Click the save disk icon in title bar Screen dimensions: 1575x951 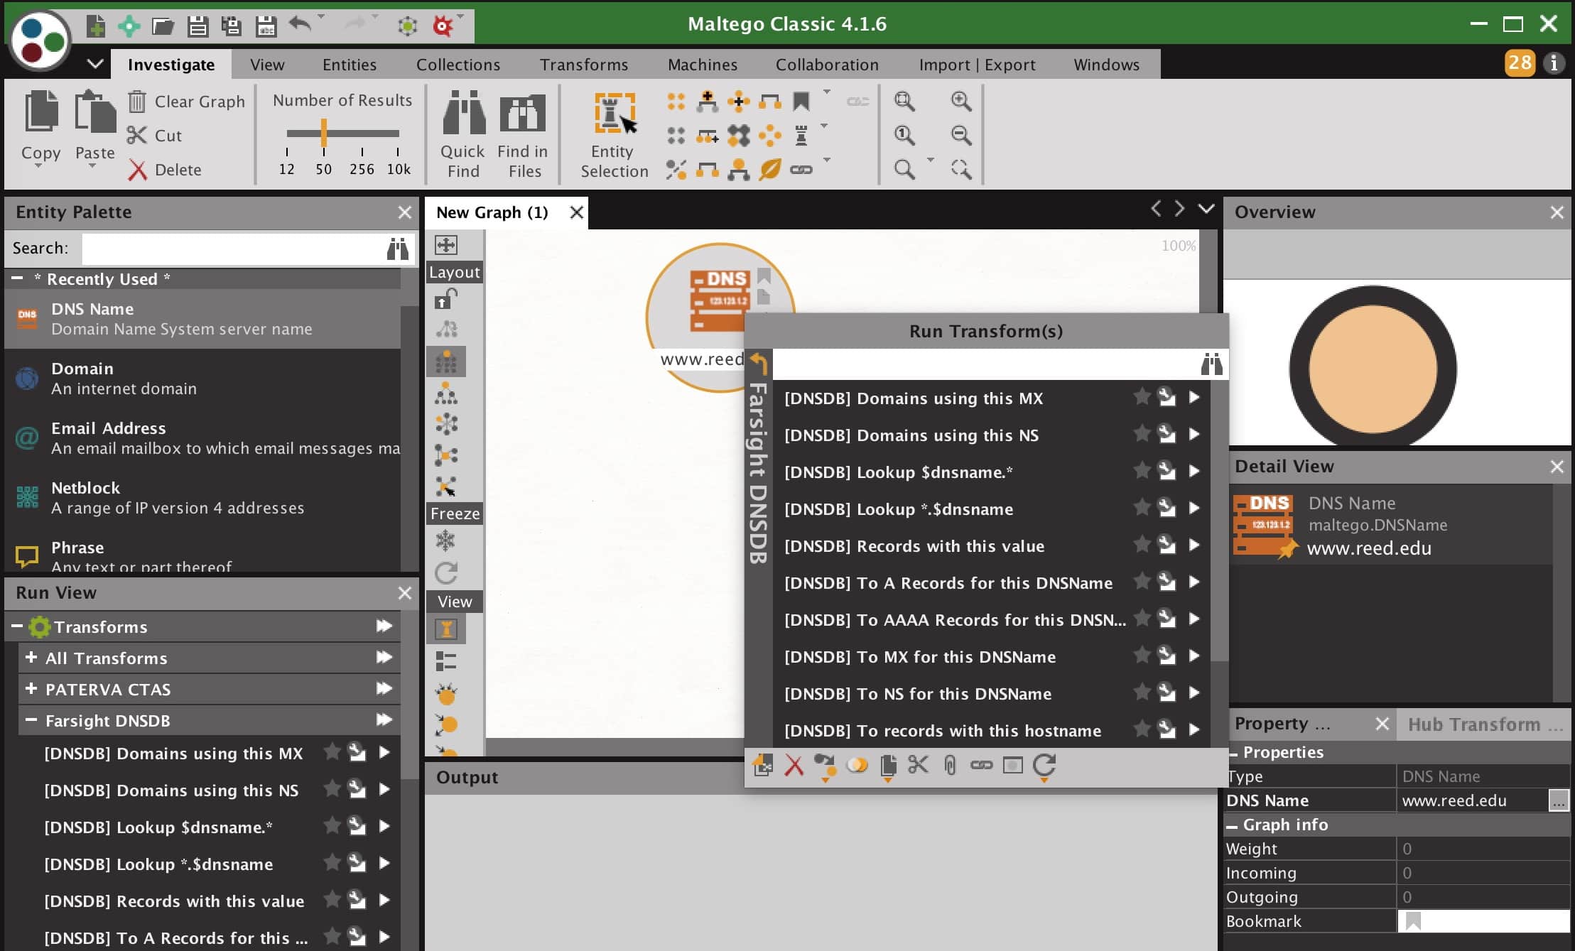pyautogui.click(x=197, y=26)
